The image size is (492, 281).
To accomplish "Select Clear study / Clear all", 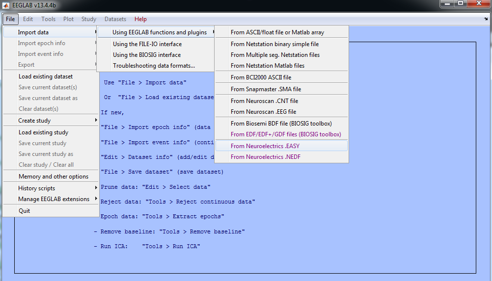I will pos(51,165).
